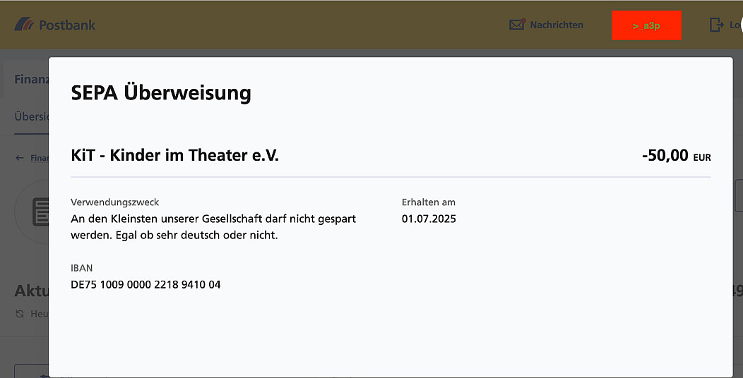Follow the Finanzen breadcrumb link
743x378 pixels.
pos(39,158)
